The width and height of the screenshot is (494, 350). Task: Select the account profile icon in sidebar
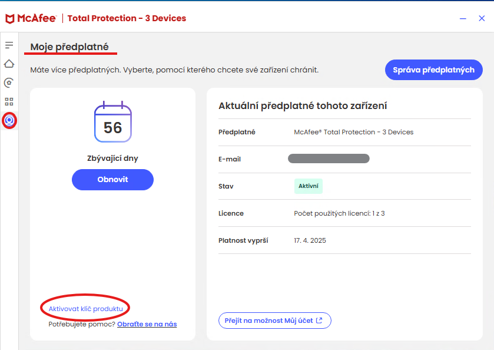(9, 120)
